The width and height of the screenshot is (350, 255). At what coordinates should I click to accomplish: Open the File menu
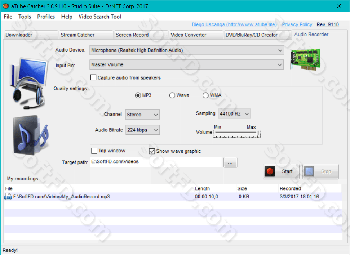pyautogui.click(x=8, y=17)
